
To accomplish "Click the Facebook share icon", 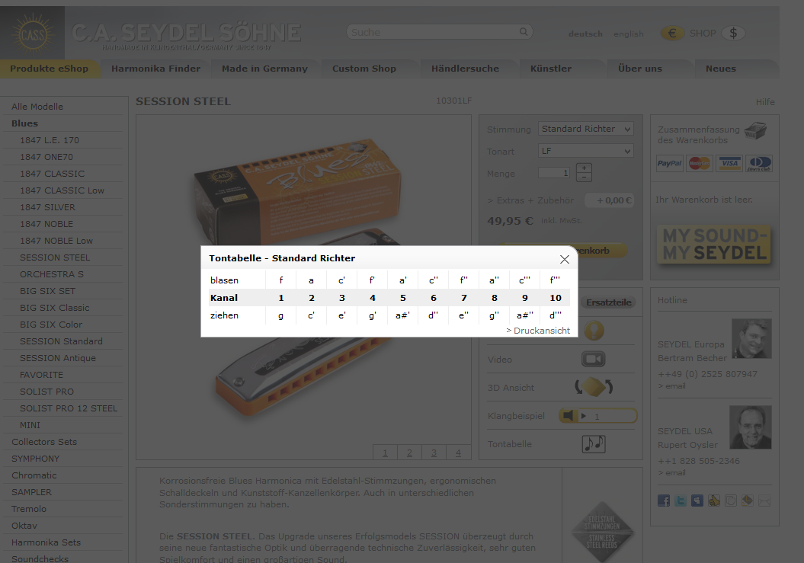I will [664, 501].
